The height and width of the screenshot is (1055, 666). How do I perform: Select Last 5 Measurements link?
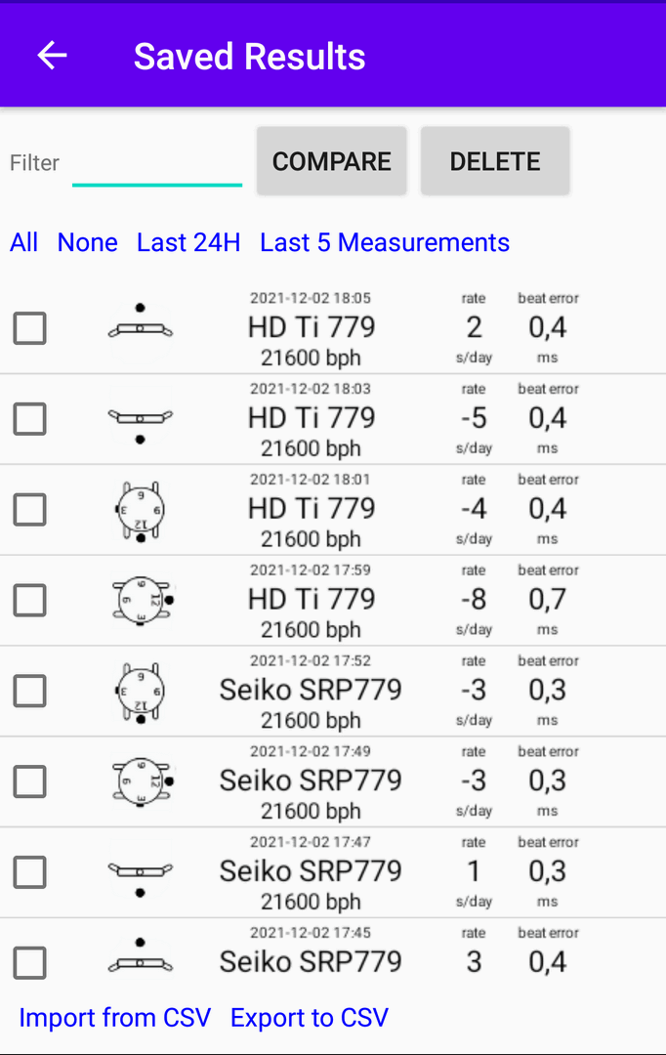coord(385,242)
